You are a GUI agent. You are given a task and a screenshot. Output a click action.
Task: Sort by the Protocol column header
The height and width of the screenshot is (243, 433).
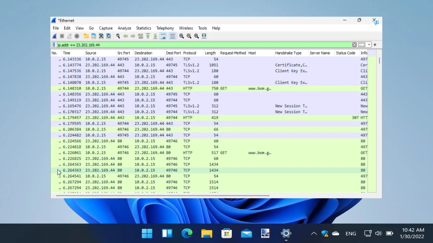[193, 53]
